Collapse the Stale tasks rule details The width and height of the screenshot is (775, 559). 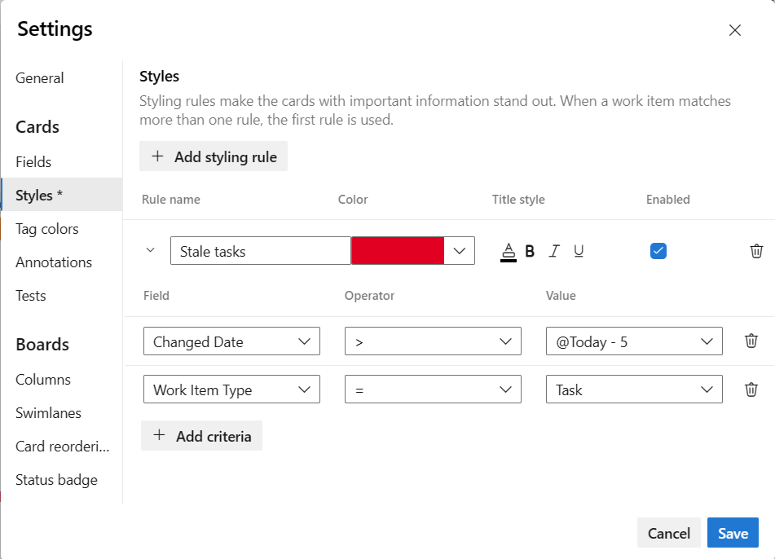tap(149, 251)
